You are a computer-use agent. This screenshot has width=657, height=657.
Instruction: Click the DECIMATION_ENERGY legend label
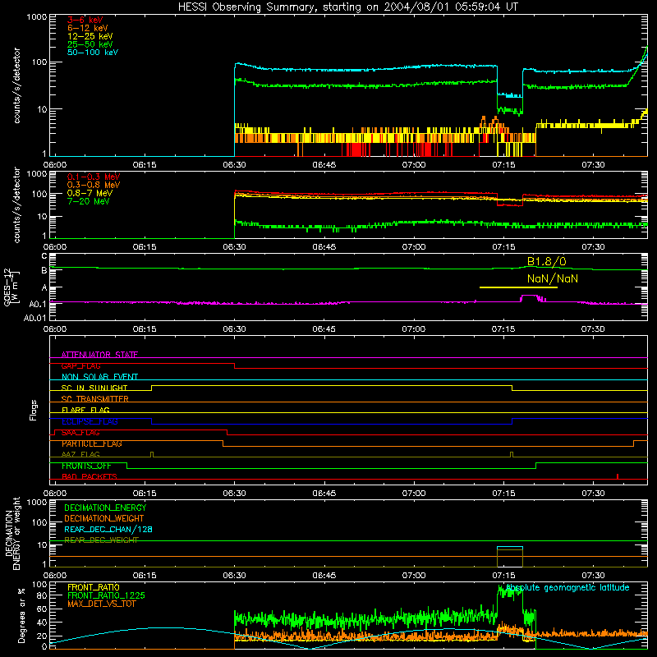tap(105, 508)
